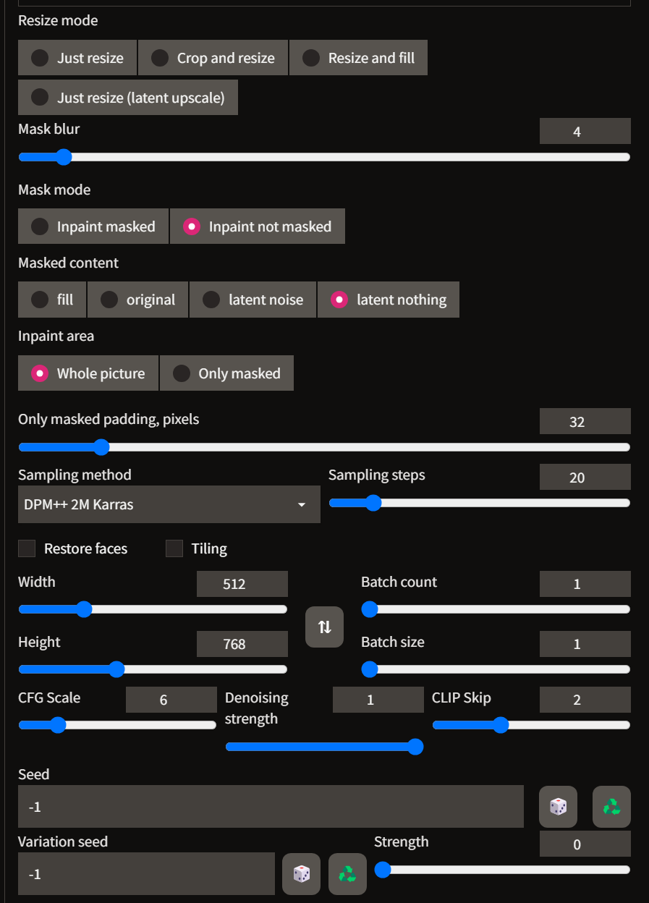Click the CLIP Skip value box

point(585,699)
